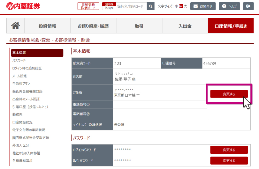Select 国内株 search toggle
Image resolution: width=259 pixels, height=169 pixels.
pos(109,4)
